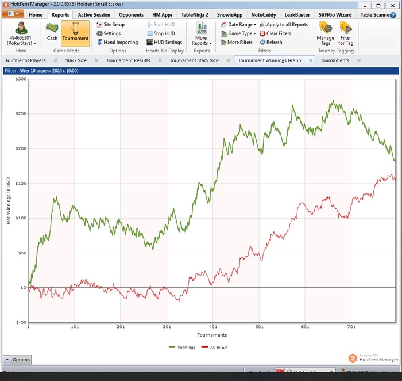402x381 pixels.
Task: Switch to Tournament Results report tab
Action: (x=128, y=60)
